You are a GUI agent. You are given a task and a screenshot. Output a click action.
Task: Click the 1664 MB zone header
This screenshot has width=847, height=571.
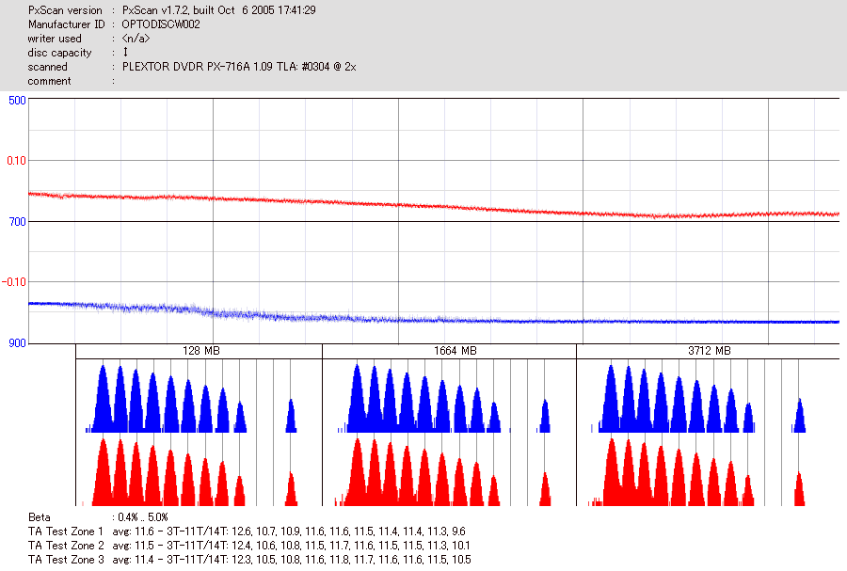[x=455, y=351]
